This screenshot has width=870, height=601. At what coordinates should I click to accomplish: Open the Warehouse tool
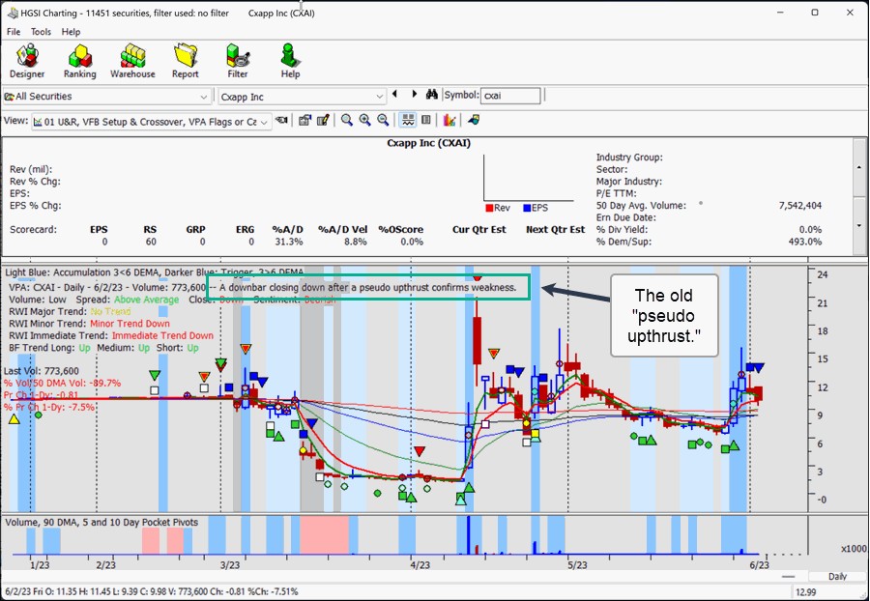click(x=132, y=61)
